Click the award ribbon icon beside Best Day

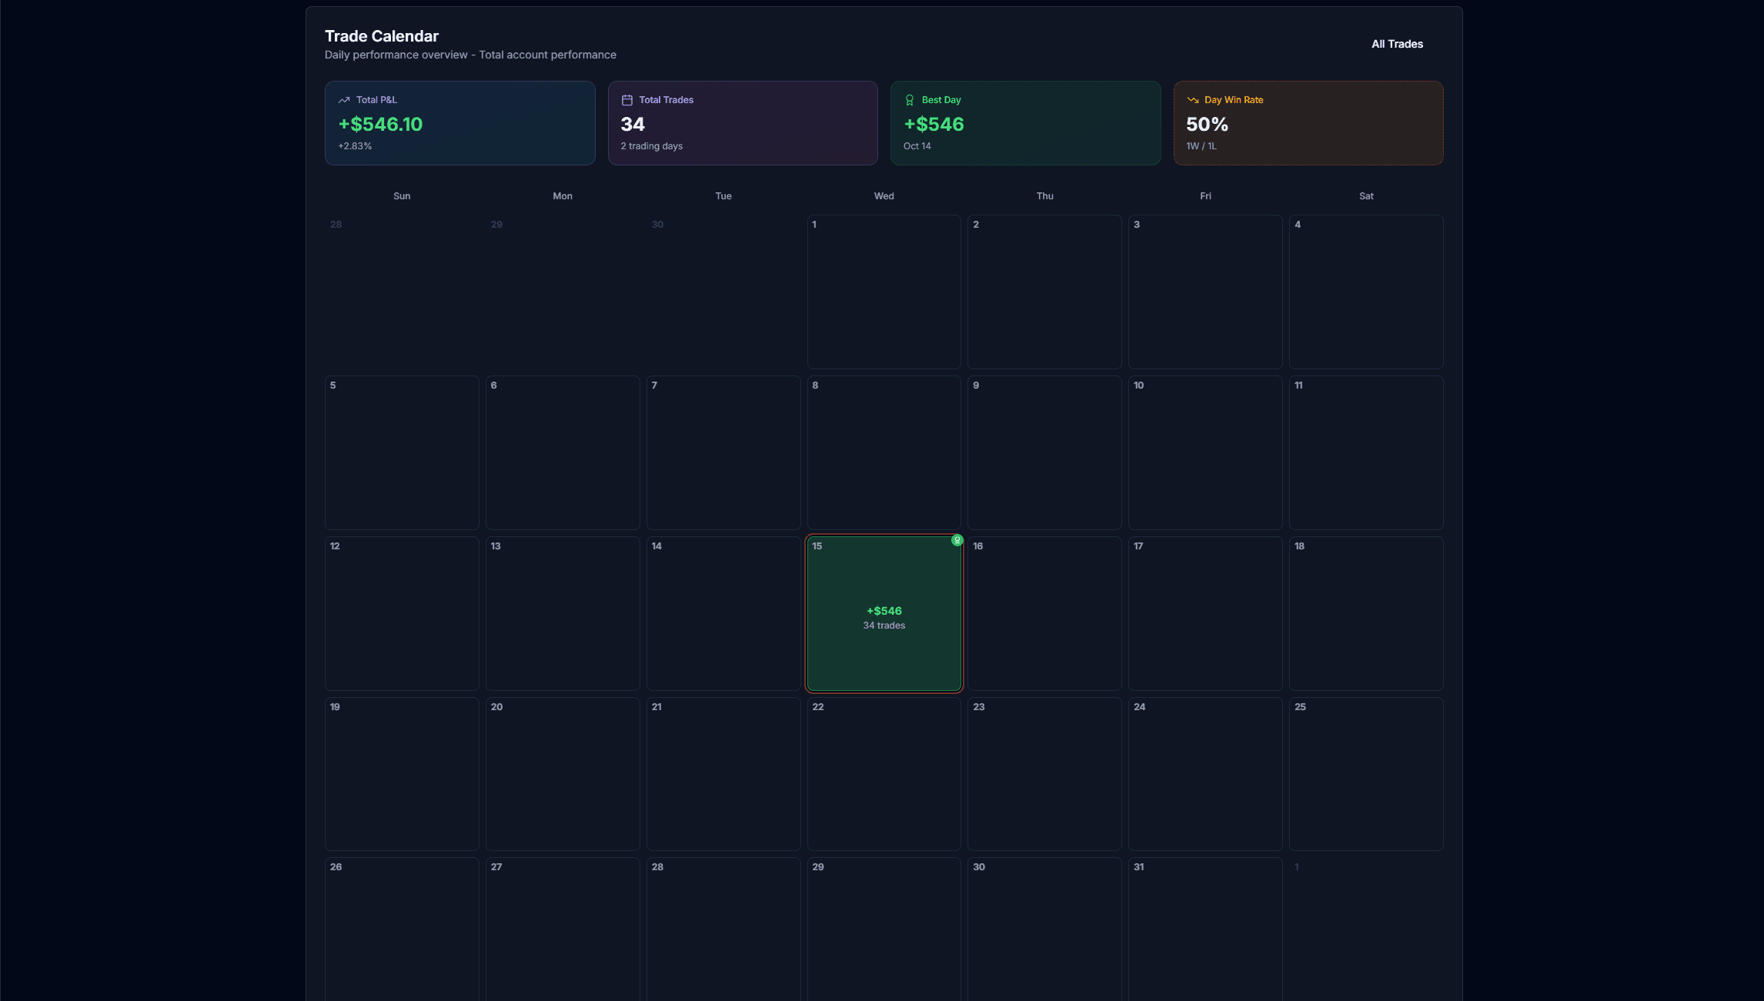(910, 100)
